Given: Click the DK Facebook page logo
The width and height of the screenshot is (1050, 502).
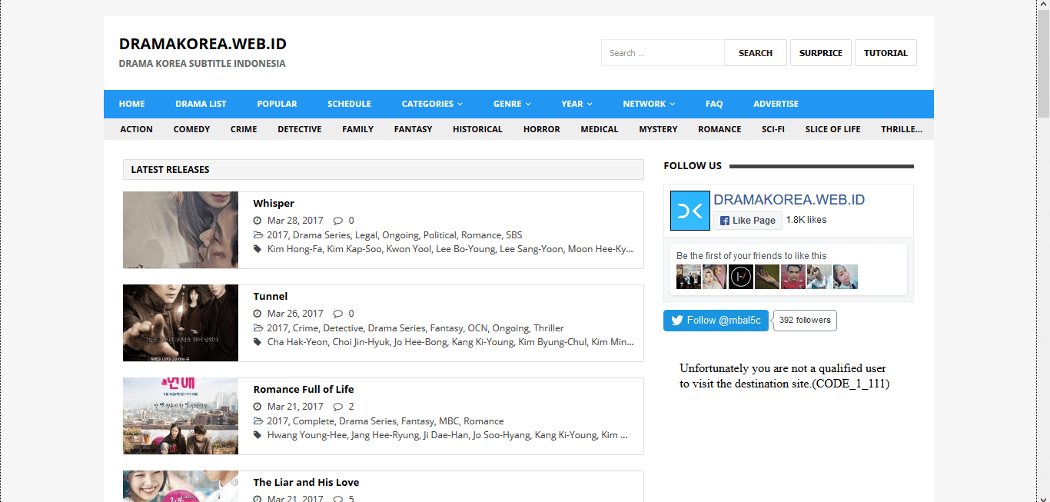Looking at the screenshot, I should (690, 211).
